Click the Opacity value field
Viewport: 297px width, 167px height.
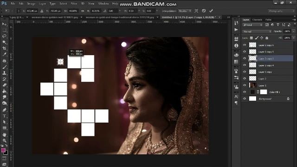pos(287,31)
